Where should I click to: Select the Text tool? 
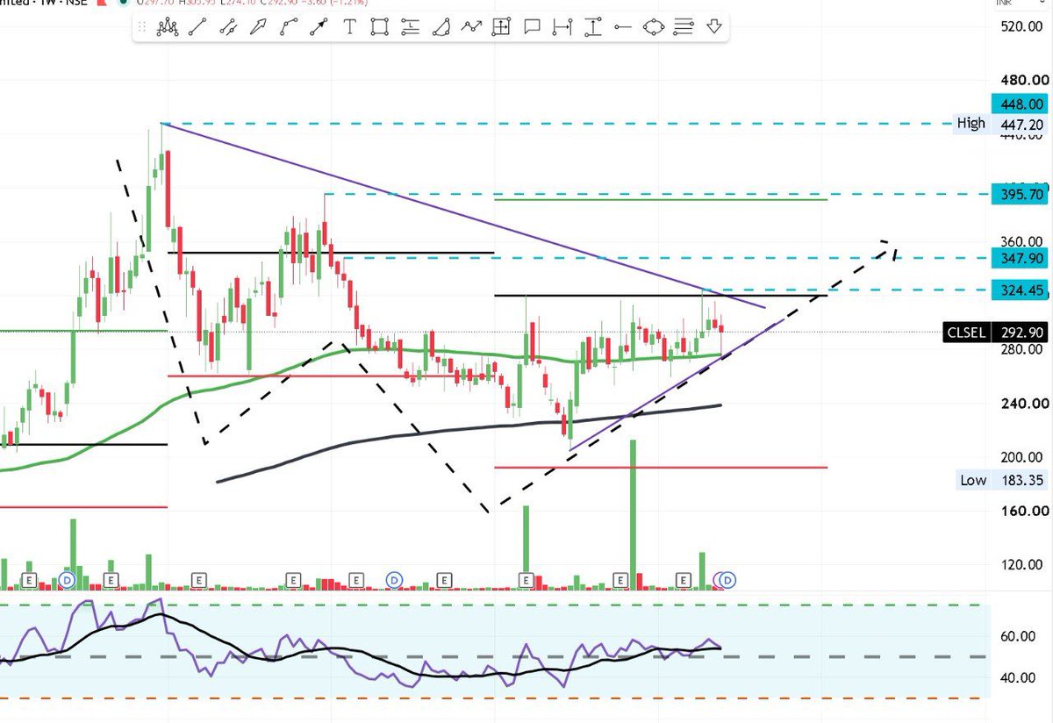(349, 27)
